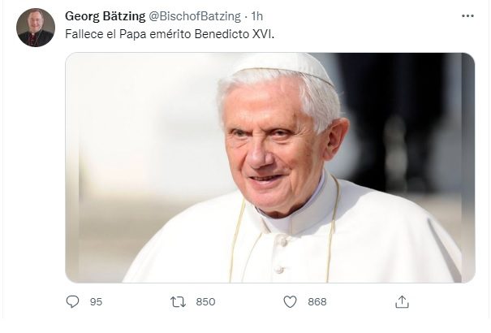
Task: Click Georg Bätzing's profile avatar
Action: pos(35,28)
